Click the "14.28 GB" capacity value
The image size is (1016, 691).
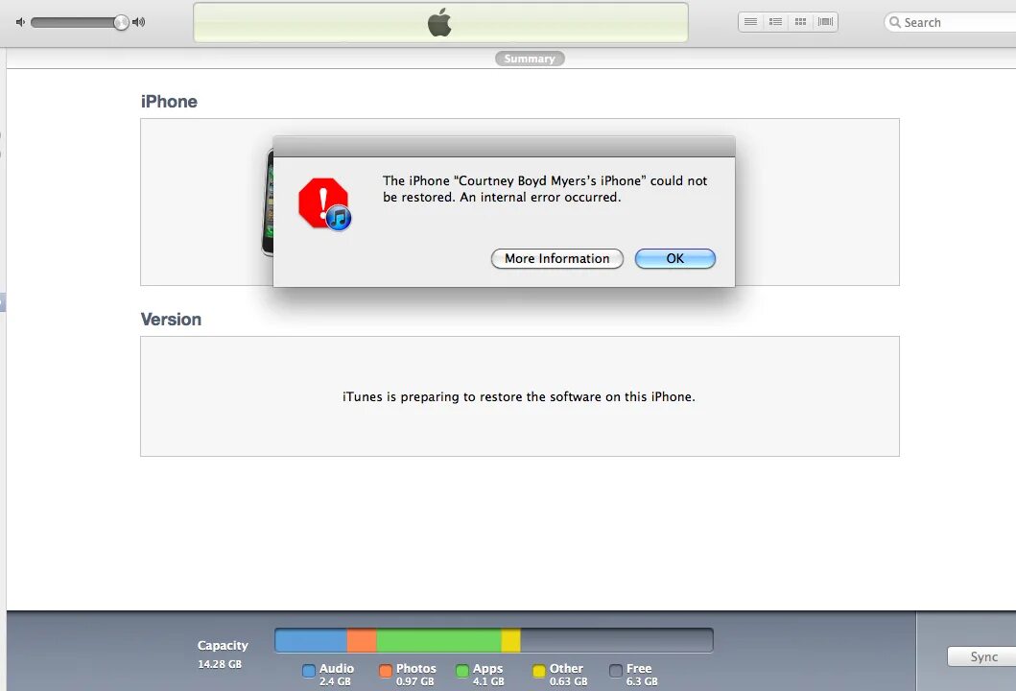[x=220, y=664]
